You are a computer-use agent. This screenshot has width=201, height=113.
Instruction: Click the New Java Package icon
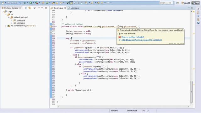43,3
